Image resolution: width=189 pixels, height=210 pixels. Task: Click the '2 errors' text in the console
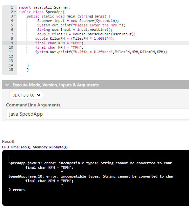[x=17, y=190]
